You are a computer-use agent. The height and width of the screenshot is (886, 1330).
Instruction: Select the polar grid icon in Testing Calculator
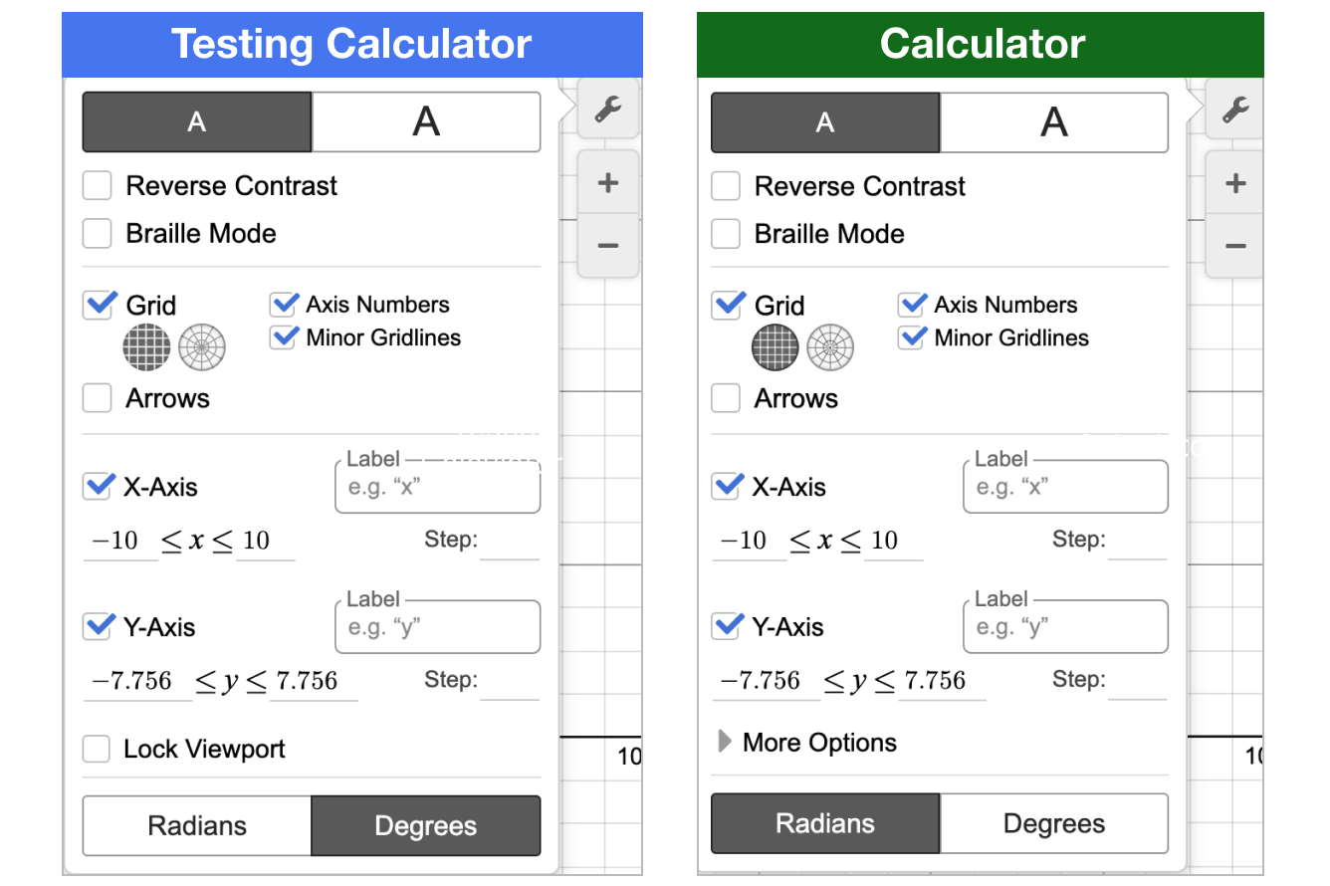(202, 347)
